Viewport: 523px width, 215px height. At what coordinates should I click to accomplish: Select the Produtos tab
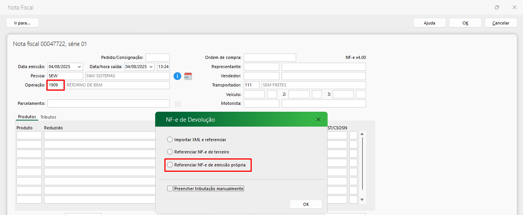(x=27, y=117)
